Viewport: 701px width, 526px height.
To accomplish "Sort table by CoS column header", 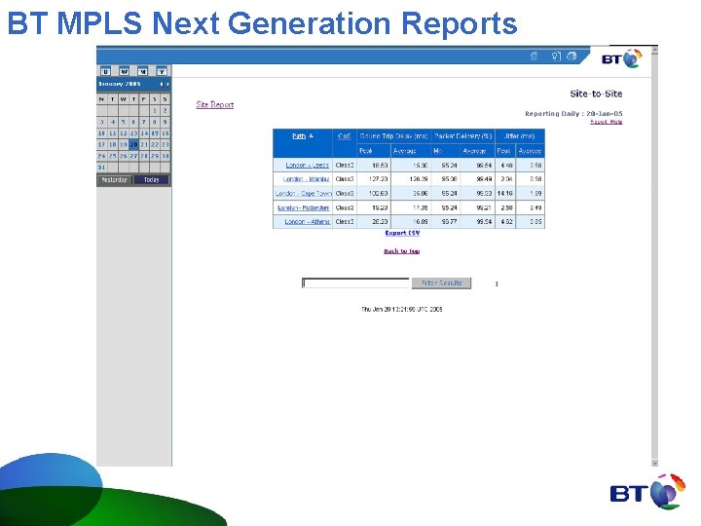I will click(x=345, y=136).
